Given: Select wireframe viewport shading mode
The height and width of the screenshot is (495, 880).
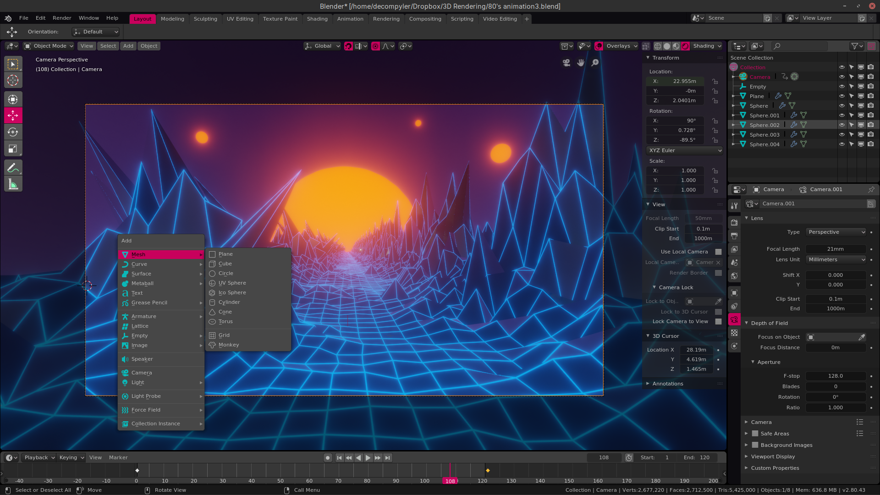Looking at the screenshot, I should pyautogui.click(x=658, y=46).
